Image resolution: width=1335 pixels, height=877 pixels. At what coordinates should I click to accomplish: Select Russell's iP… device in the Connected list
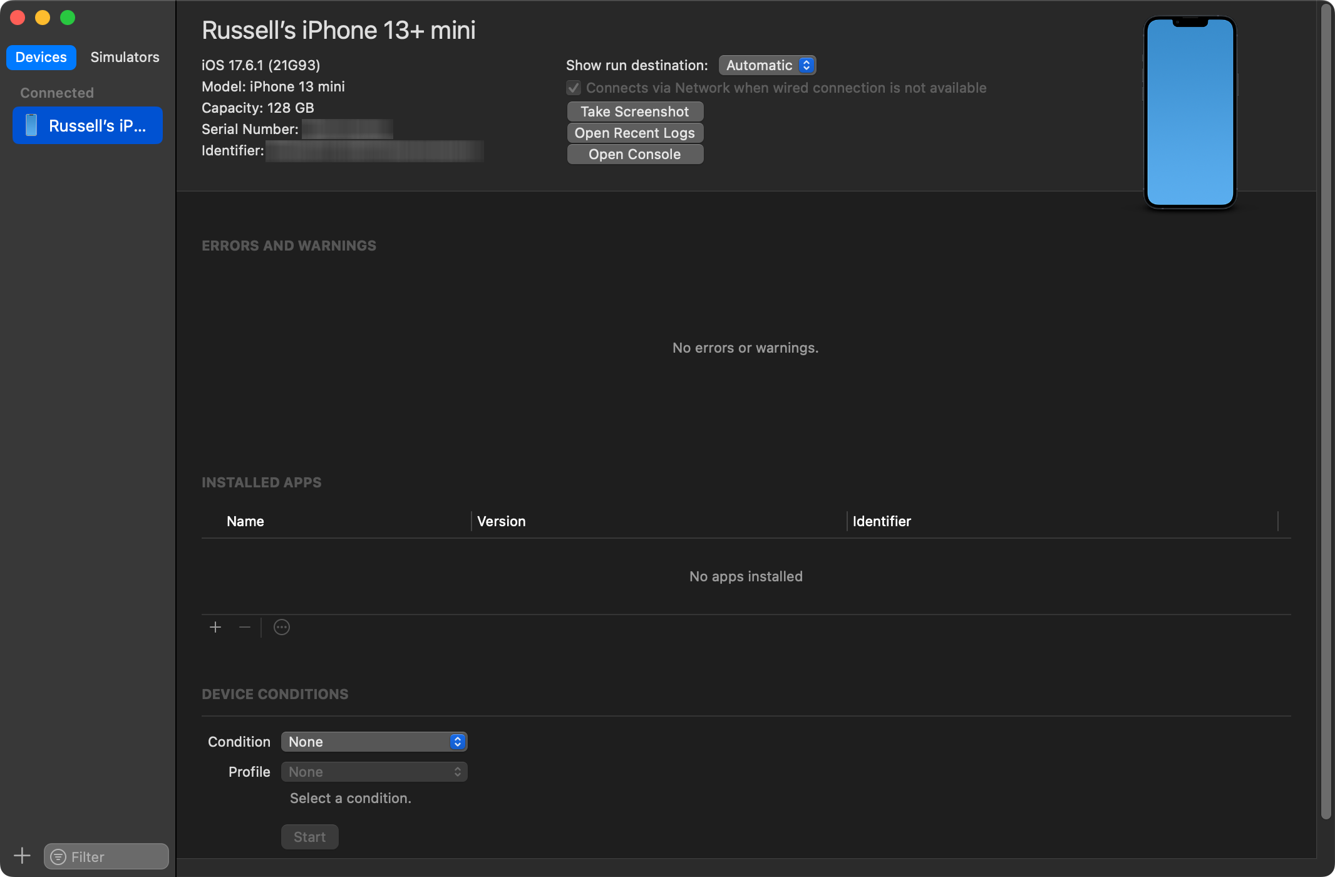coord(97,125)
